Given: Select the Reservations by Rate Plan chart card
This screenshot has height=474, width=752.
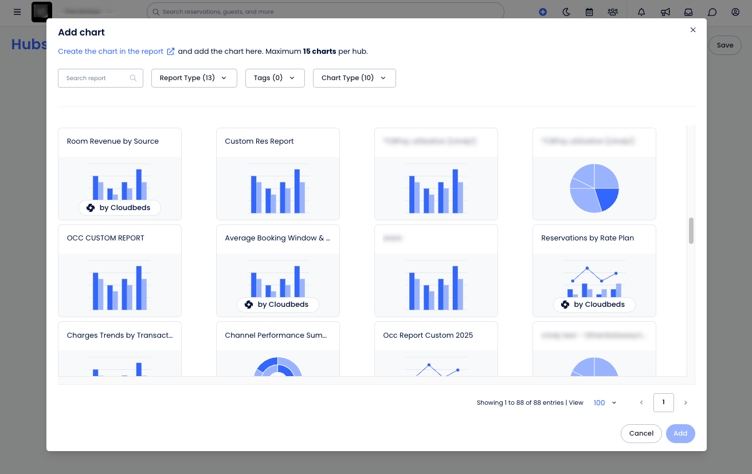Looking at the screenshot, I should pos(594,271).
